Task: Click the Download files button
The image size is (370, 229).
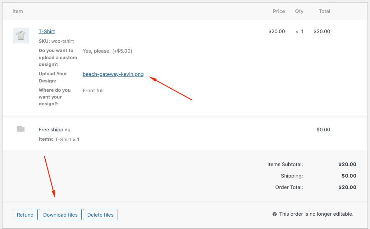Action: coord(60,214)
